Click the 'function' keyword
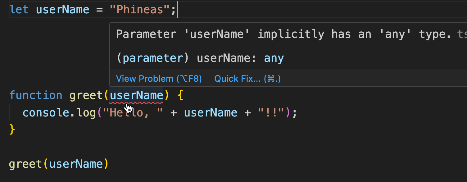 pyautogui.click(x=36, y=95)
